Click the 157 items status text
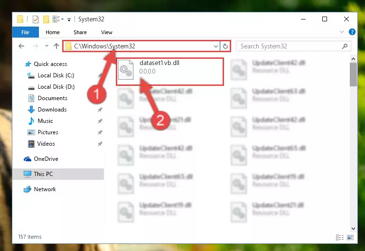 pyautogui.click(x=30, y=237)
